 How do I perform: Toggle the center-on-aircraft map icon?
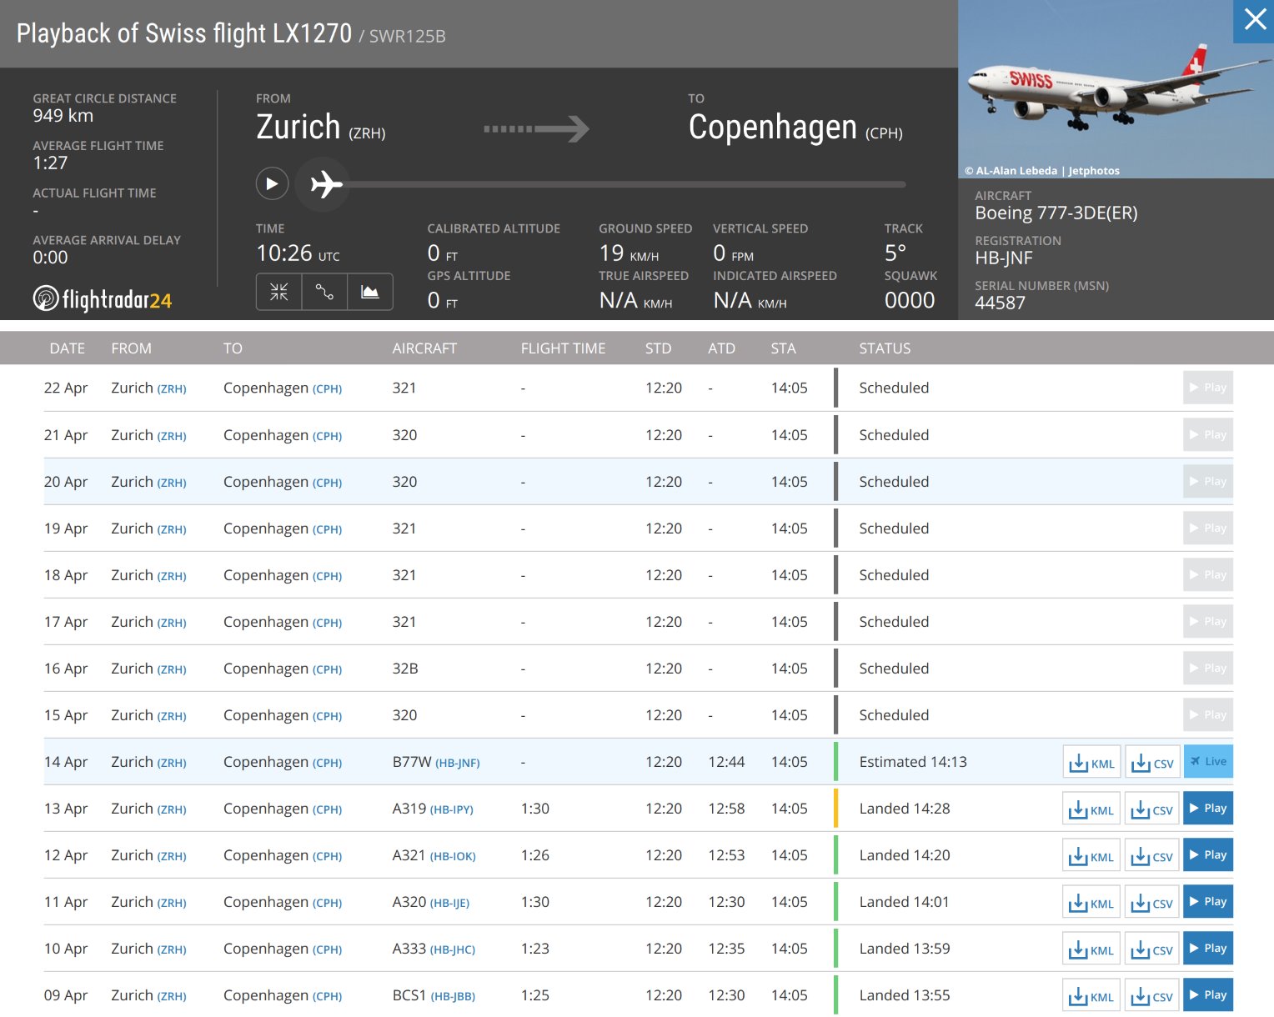click(x=279, y=292)
